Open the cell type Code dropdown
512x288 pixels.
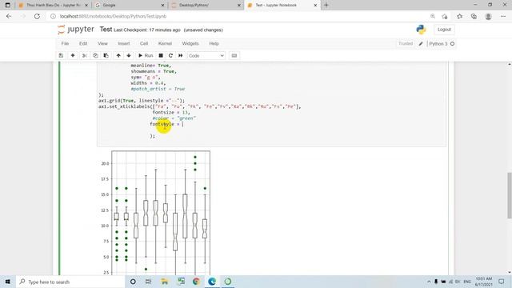pyautogui.click(x=206, y=56)
